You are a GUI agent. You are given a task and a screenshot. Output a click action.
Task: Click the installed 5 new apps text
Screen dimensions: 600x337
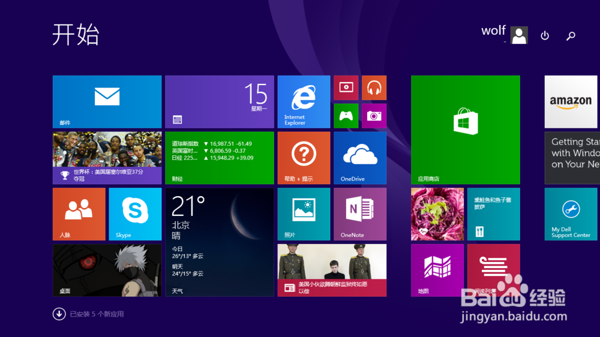[97, 314]
